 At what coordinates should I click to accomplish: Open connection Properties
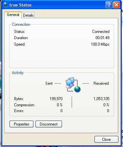(21, 124)
